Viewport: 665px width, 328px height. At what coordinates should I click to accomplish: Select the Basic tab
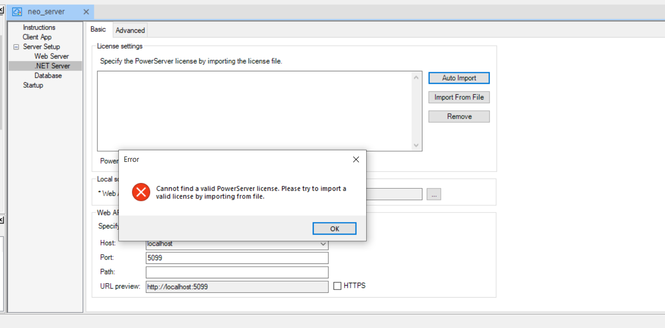98,29
